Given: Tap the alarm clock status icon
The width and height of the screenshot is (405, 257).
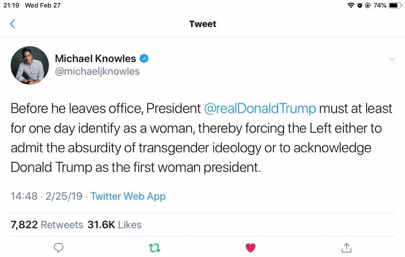Looking at the screenshot, I should coord(360,5).
